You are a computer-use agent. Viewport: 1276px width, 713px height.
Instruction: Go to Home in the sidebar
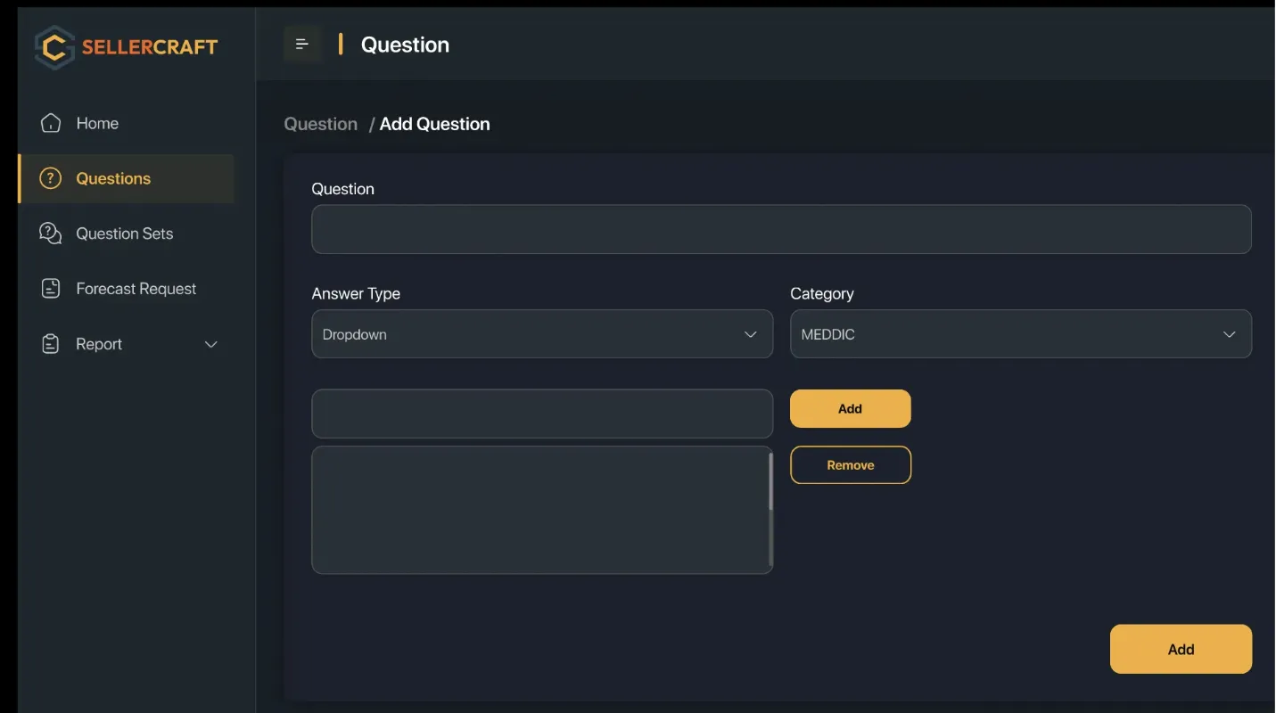(97, 123)
